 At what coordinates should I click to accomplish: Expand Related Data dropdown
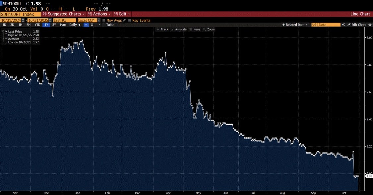295,25
